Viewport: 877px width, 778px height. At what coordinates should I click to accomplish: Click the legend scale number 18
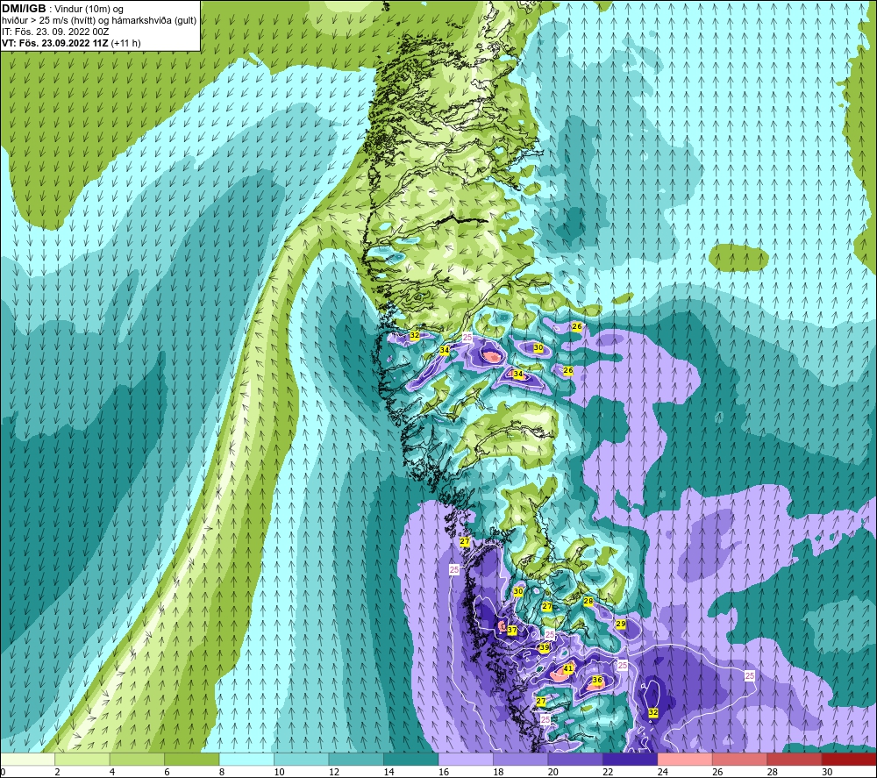pos(498,772)
